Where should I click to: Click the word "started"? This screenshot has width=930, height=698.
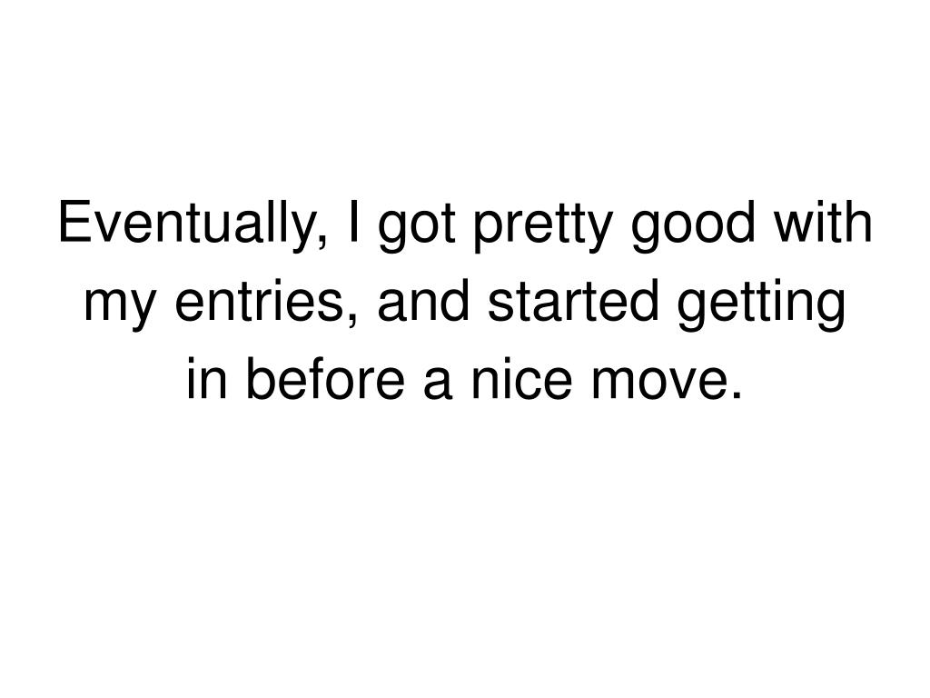[x=573, y=300]
